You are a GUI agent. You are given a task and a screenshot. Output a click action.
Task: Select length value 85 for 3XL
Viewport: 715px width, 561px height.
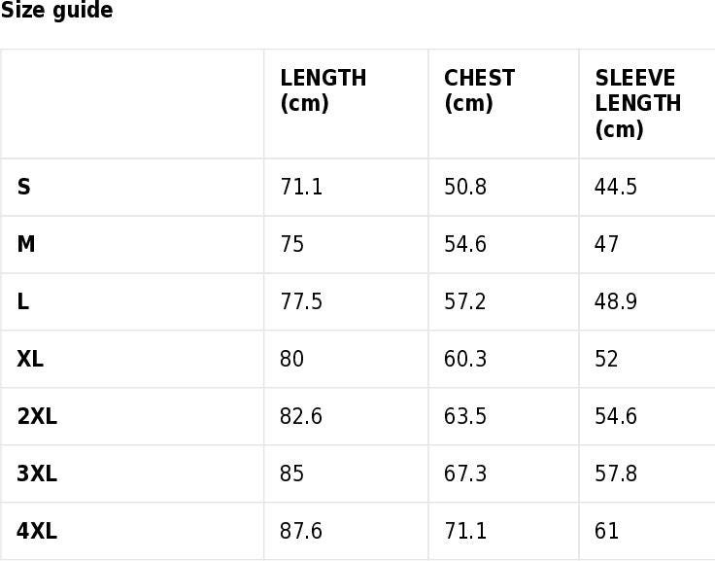pyautogui.click(x=291, y=473)
